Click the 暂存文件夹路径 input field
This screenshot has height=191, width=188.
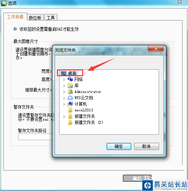(x=35, y=137)
